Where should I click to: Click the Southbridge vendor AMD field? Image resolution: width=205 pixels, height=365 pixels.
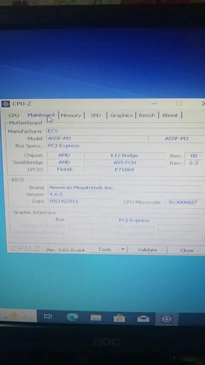[x=65, y=163]
